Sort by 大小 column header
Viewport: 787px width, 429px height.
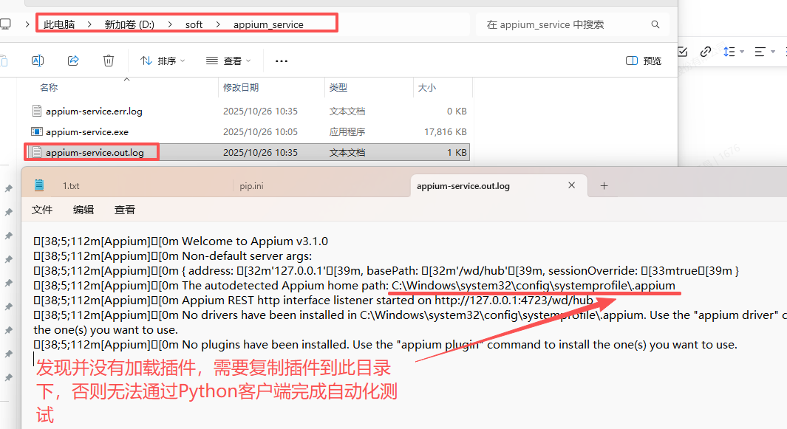tap(427, 87)
